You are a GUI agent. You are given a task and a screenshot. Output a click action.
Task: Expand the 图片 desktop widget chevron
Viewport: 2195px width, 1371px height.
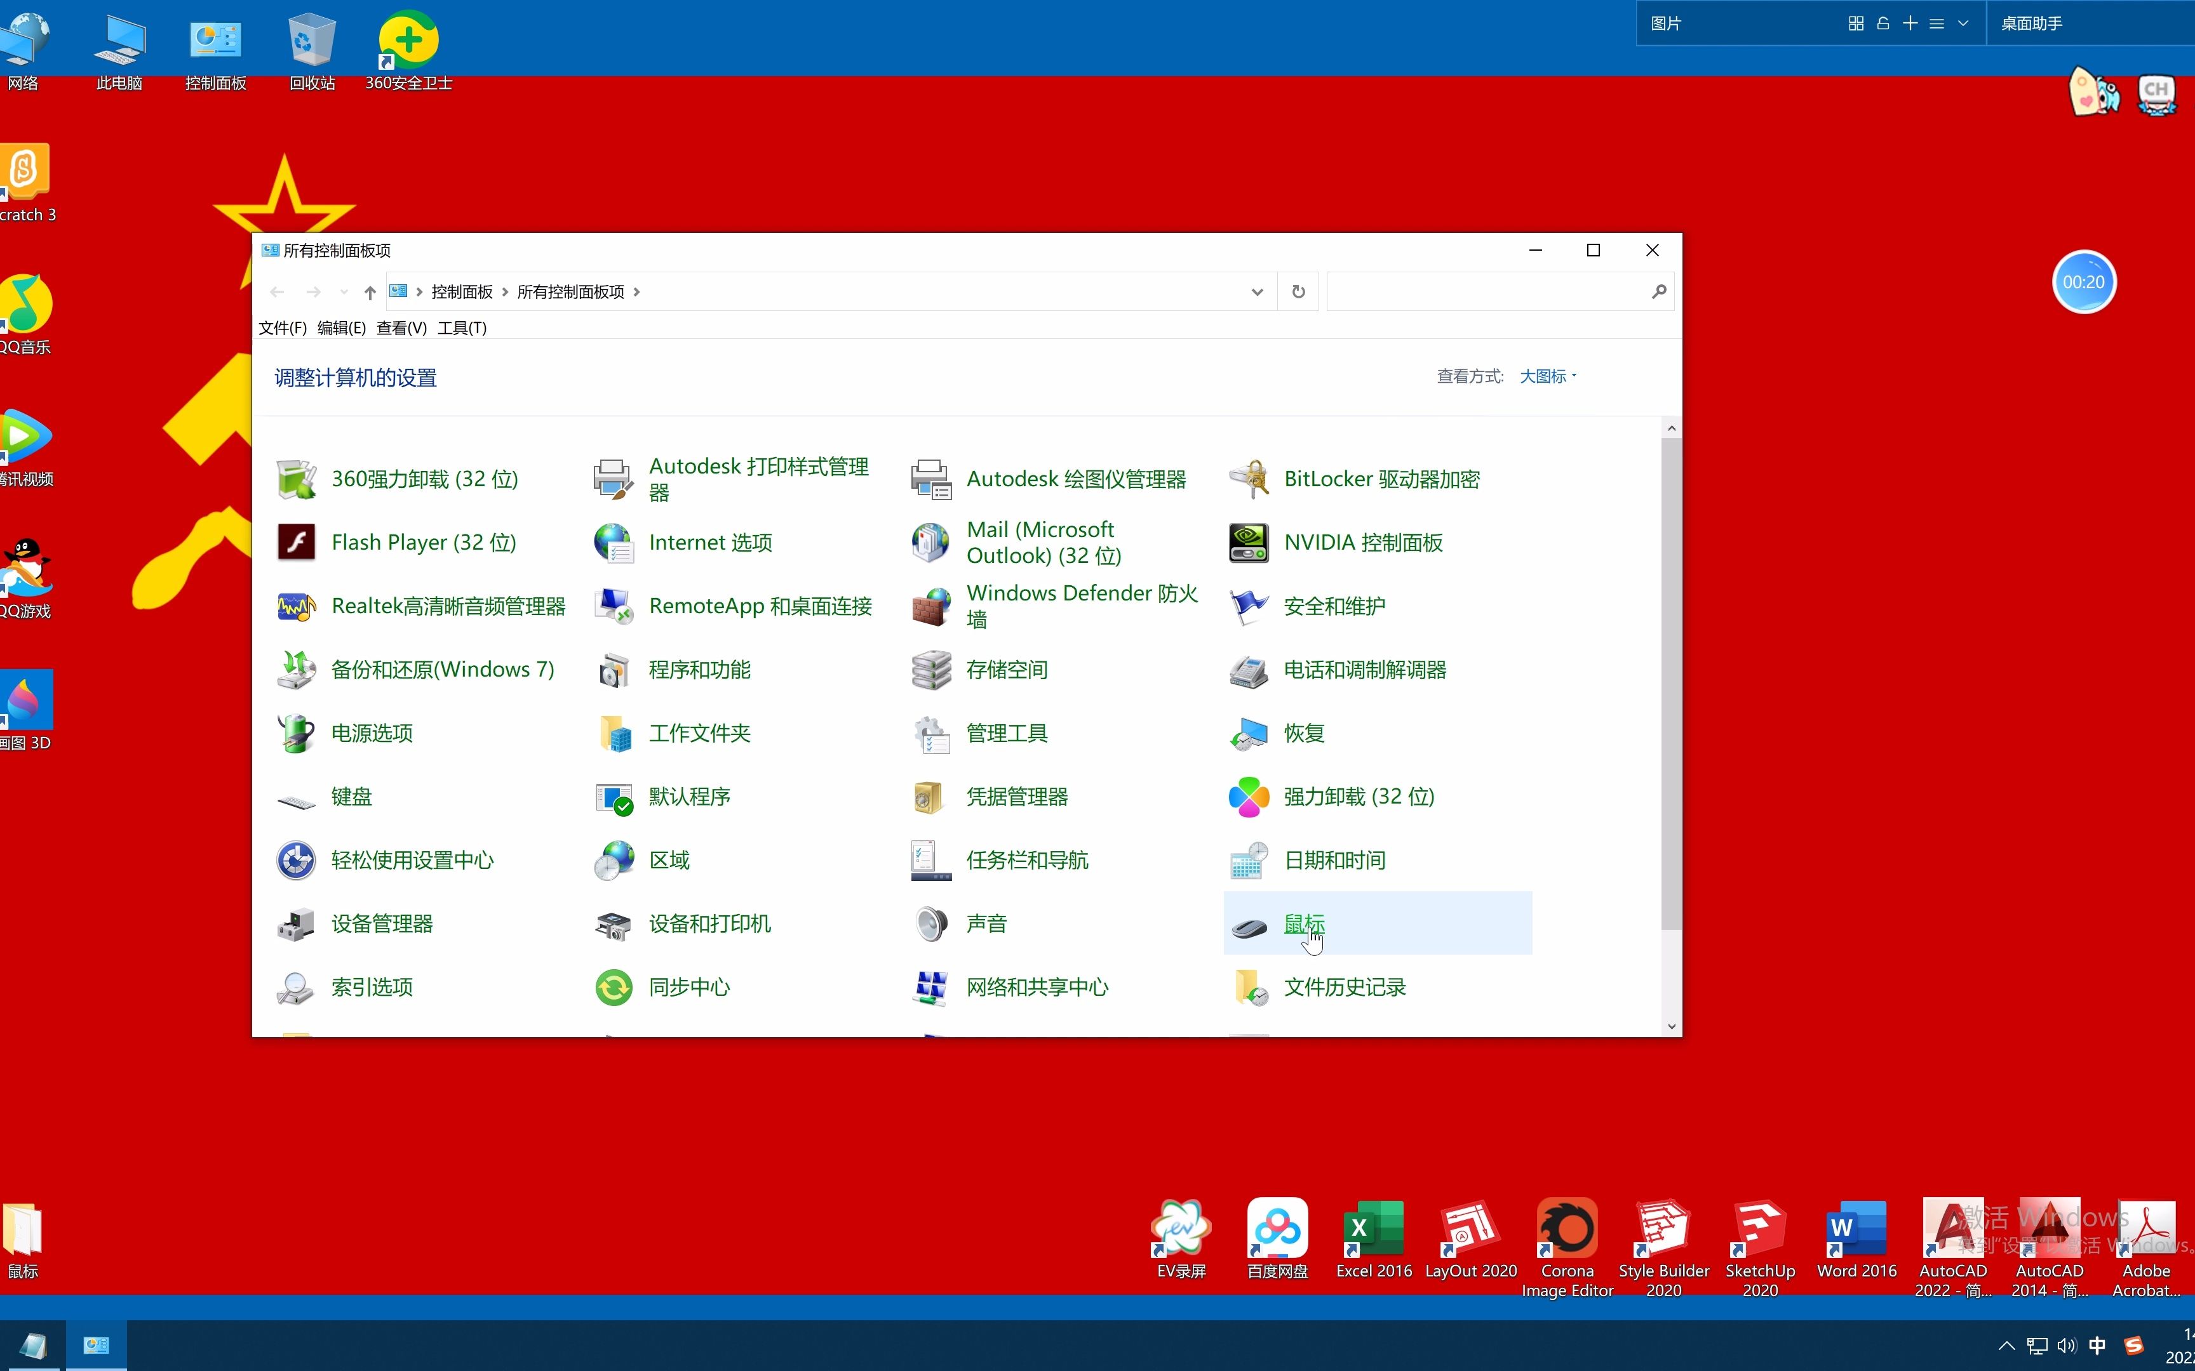pos(1963,23)
